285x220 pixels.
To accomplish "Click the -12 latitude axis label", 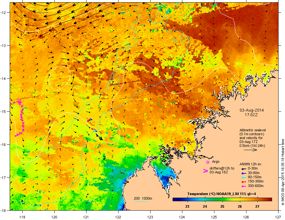I will click(4, 12).
